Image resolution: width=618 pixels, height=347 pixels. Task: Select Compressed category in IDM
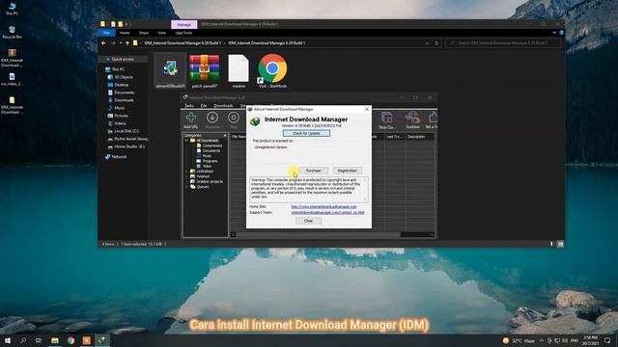(x=212, y=146)
